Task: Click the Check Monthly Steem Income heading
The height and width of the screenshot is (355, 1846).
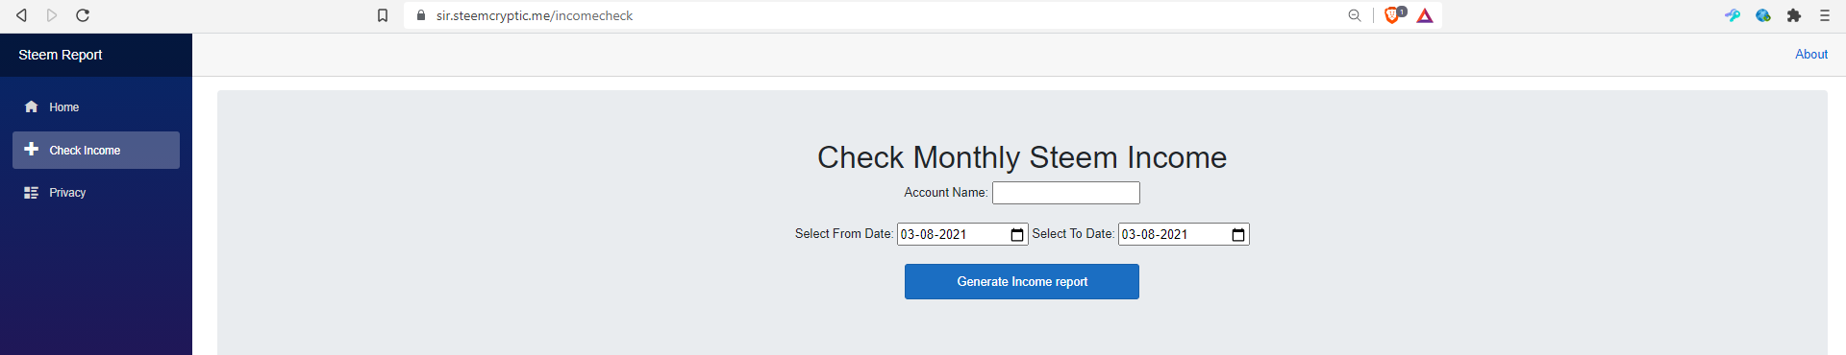Action: 1022,157
